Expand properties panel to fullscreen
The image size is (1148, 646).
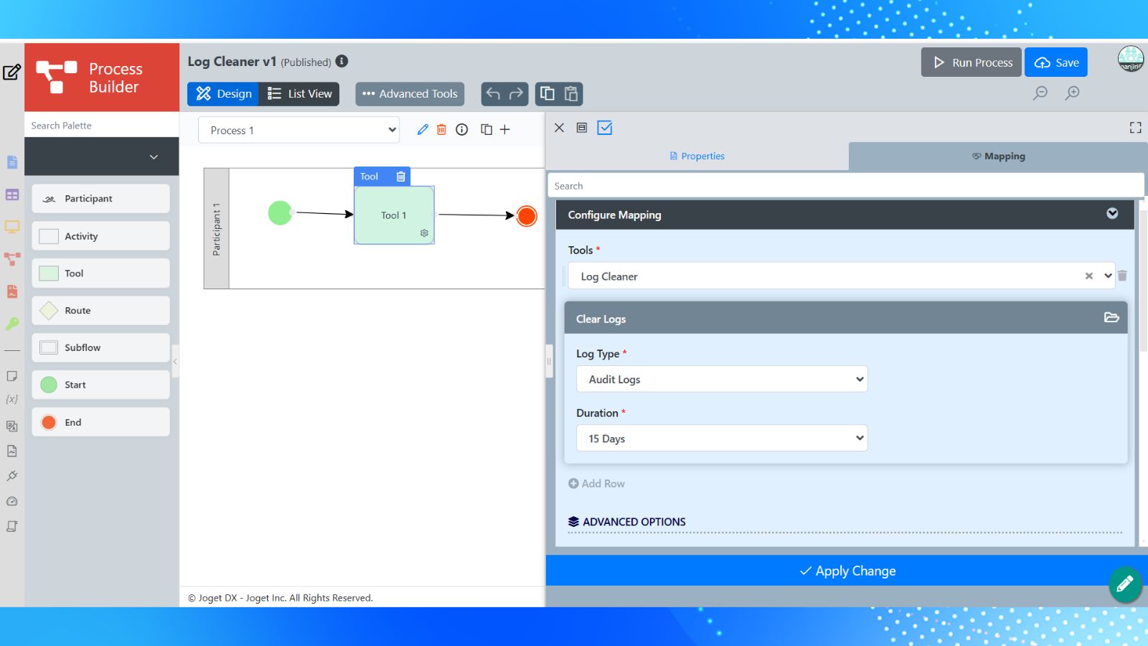click(x=1135, y=128)
